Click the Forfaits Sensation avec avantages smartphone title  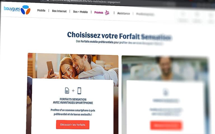click(73, 101)
